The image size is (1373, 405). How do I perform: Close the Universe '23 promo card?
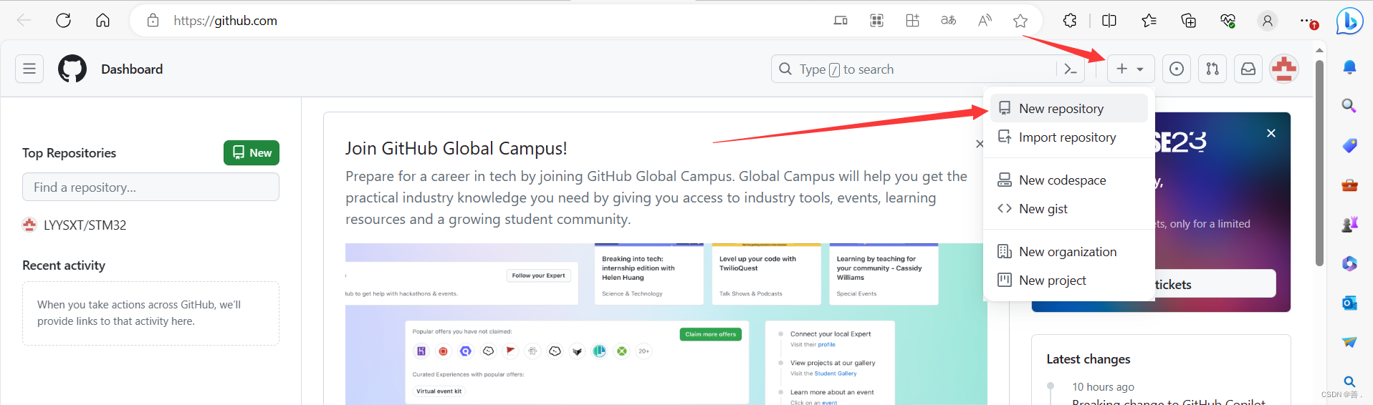[1271, 133]
